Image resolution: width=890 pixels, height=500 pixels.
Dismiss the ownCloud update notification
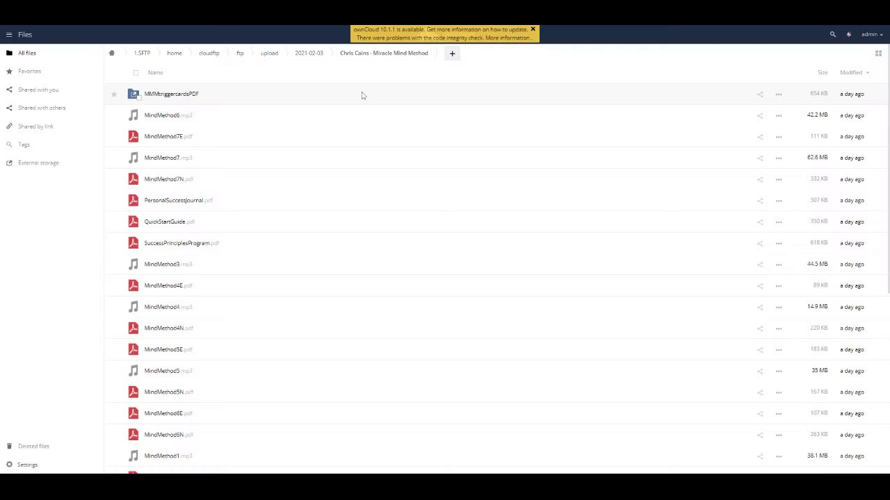point(533,29)
